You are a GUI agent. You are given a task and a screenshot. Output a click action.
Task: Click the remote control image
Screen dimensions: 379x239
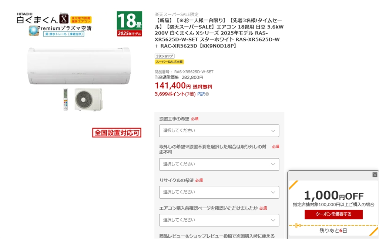[66, 99]
